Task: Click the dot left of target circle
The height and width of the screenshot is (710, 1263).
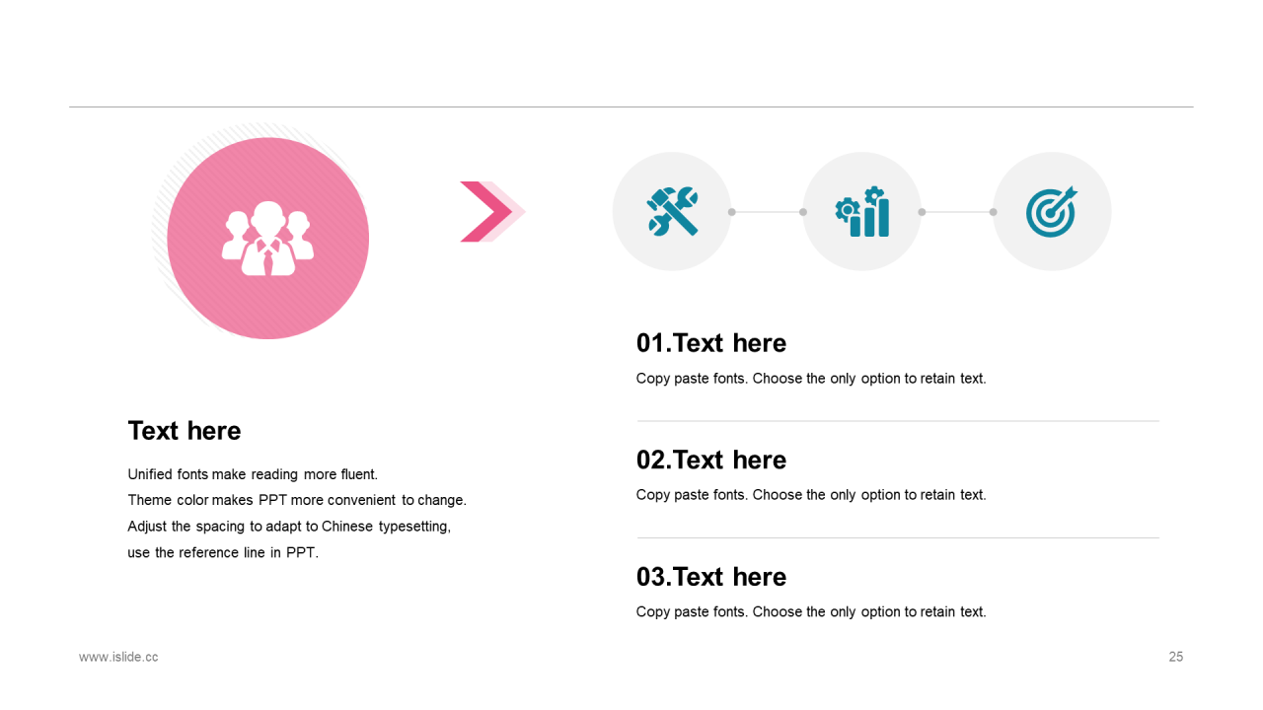Action: [993, 212]
